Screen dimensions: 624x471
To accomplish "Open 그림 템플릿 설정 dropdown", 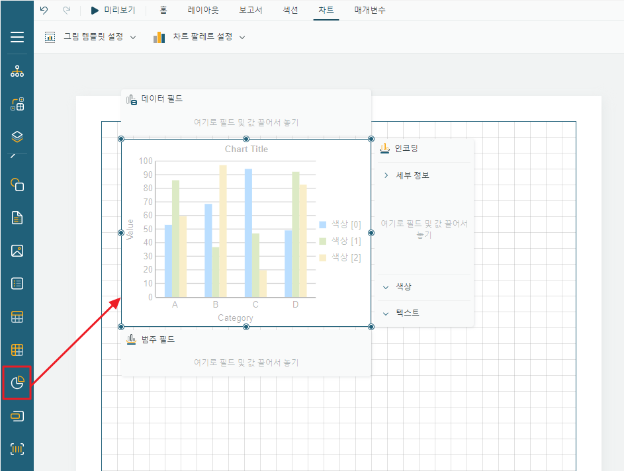I will 91,37.
